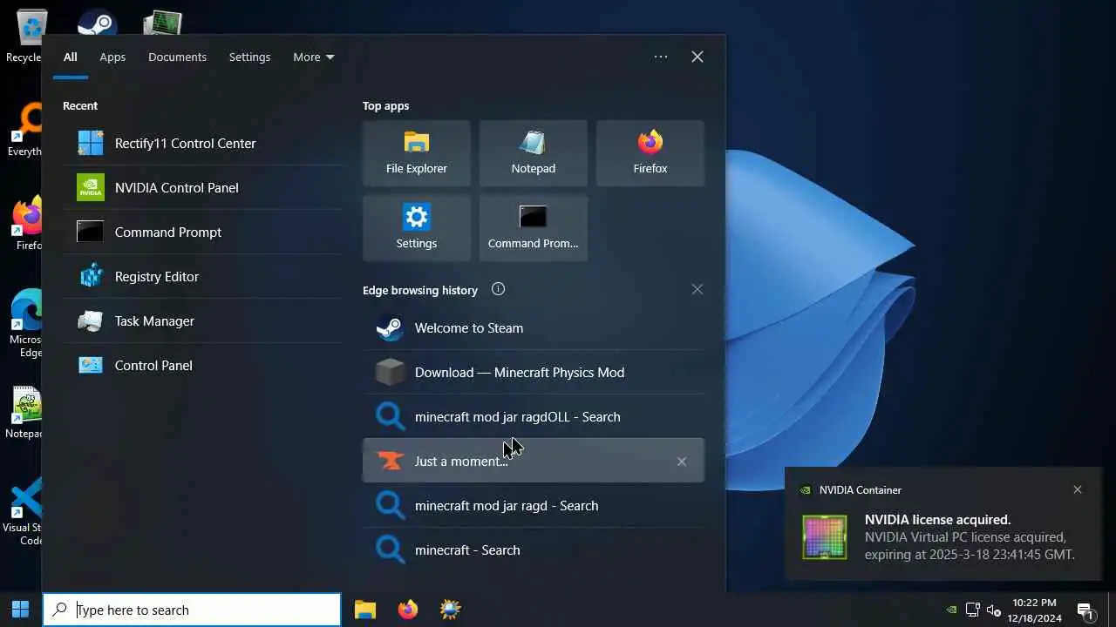Viewport: 1116px width, 627px height.
Task: Switch to the Settings search tab
Action: (249, 57)
